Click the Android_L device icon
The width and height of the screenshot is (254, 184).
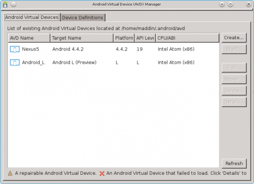point(15,63)
